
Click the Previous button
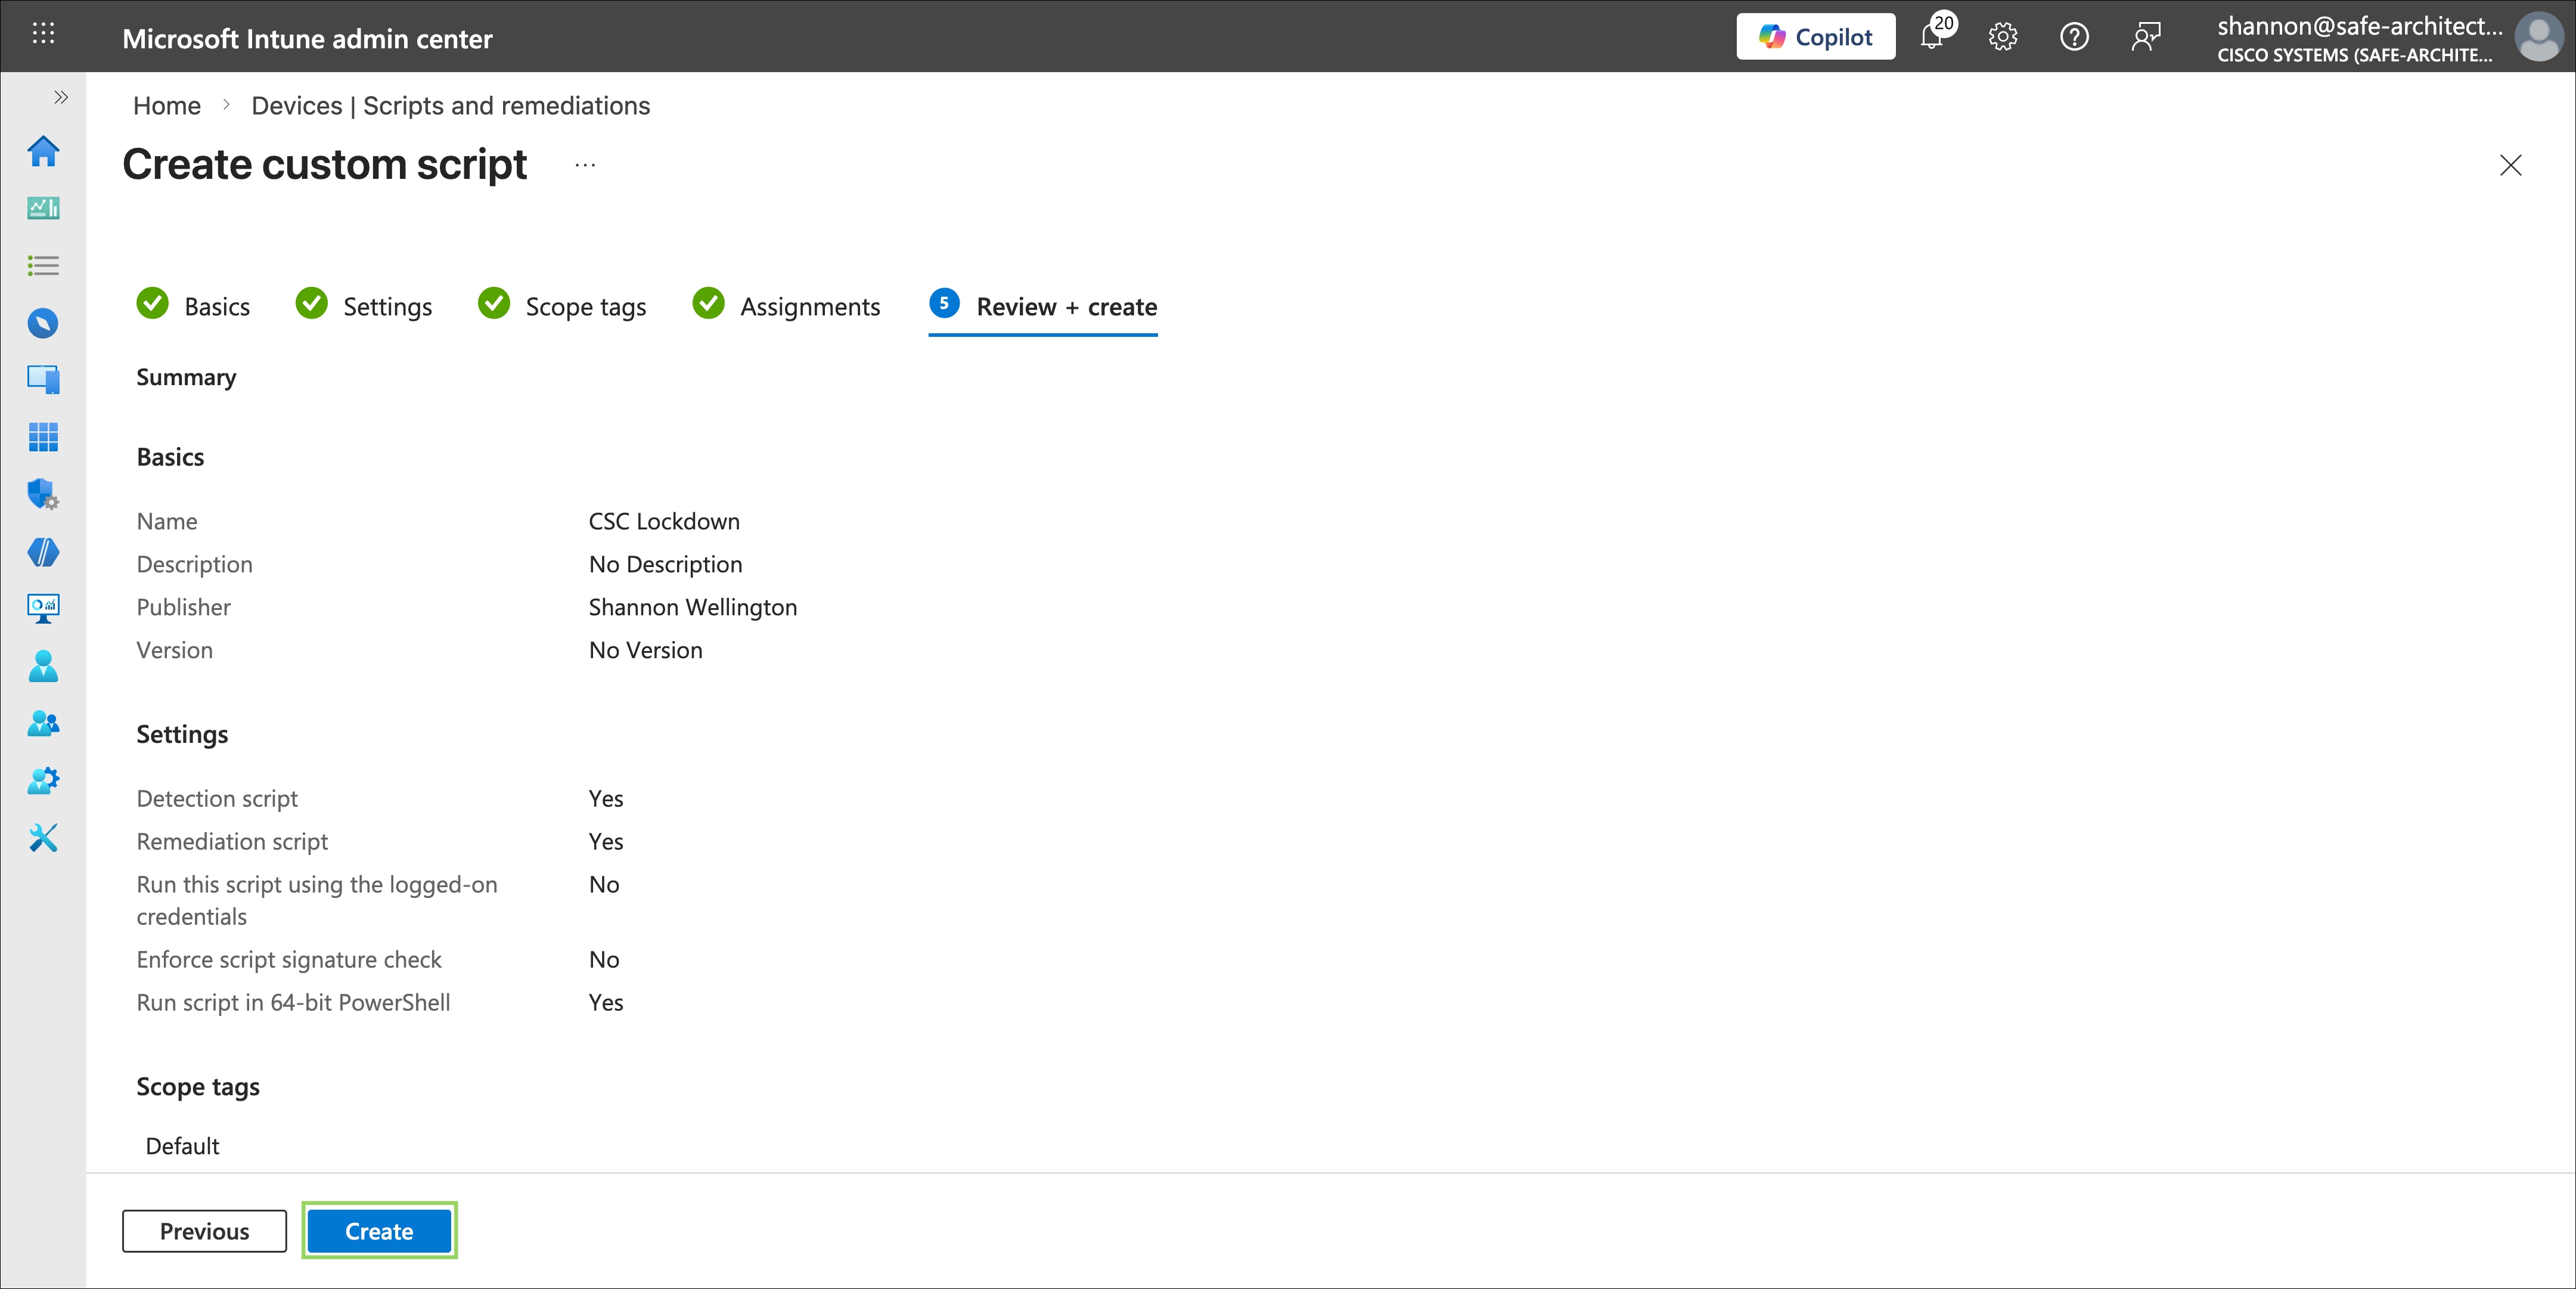coord(204,1231)
